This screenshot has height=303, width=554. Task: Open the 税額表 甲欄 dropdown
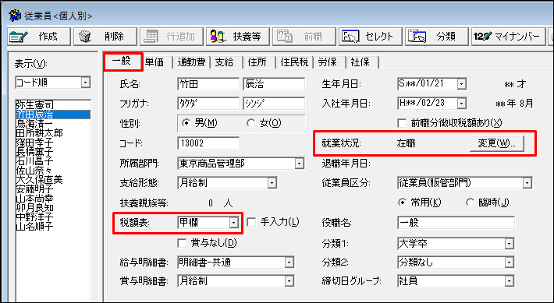[x=233, y=223]
